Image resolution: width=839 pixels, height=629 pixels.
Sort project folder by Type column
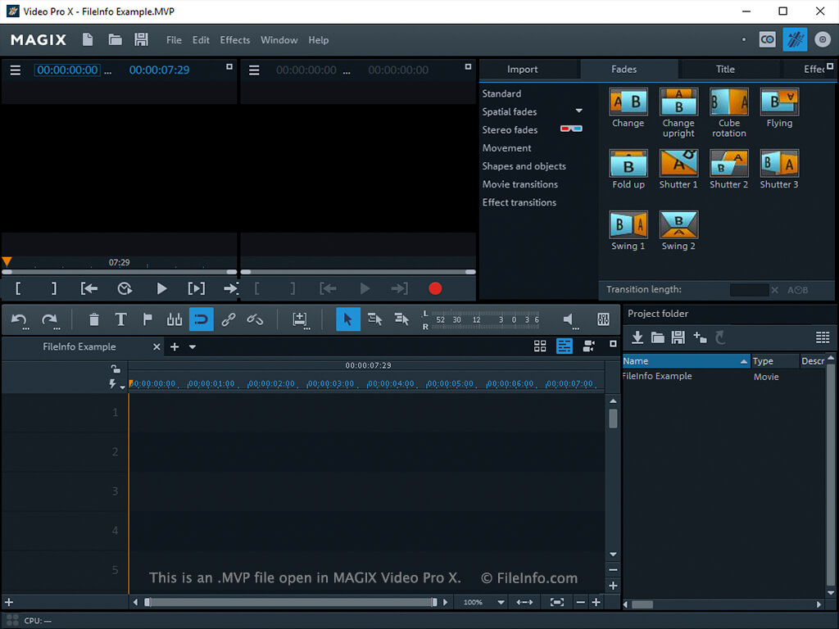pyautogui.click(x=773, y=361)
